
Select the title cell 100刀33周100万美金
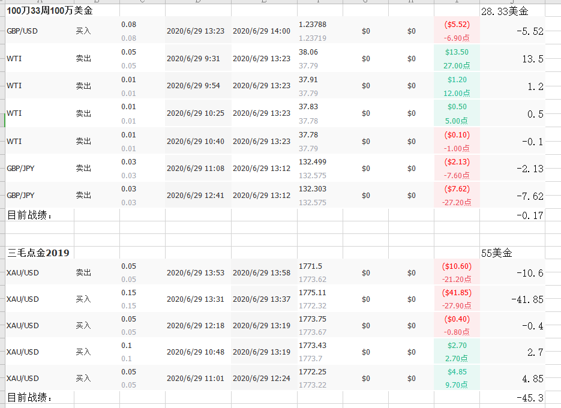49,11
